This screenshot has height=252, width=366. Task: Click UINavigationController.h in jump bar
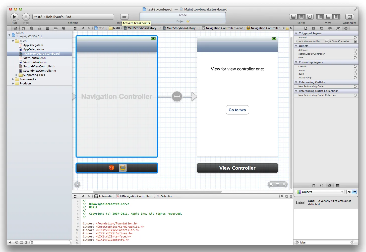[x=135, y=196]
